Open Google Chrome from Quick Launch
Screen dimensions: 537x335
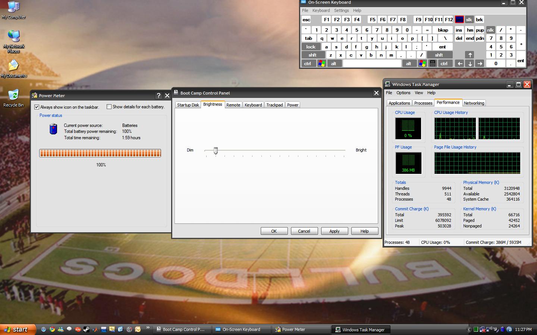click(x=52, y=329)
